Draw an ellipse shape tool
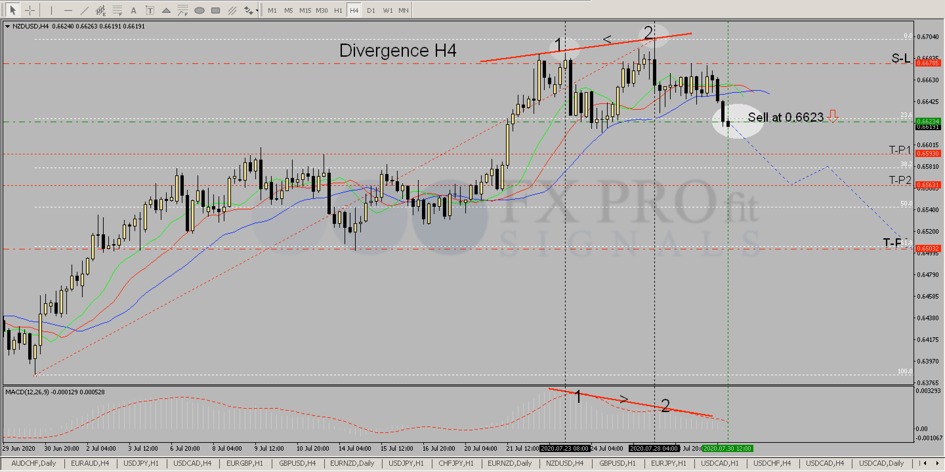The width and height of the screenshot is (945, 472). (199, 10)
